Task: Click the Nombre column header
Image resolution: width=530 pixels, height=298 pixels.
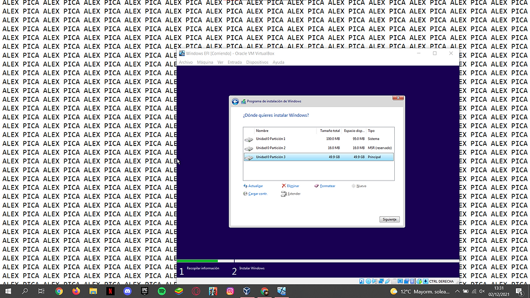Action: (286, 131)
